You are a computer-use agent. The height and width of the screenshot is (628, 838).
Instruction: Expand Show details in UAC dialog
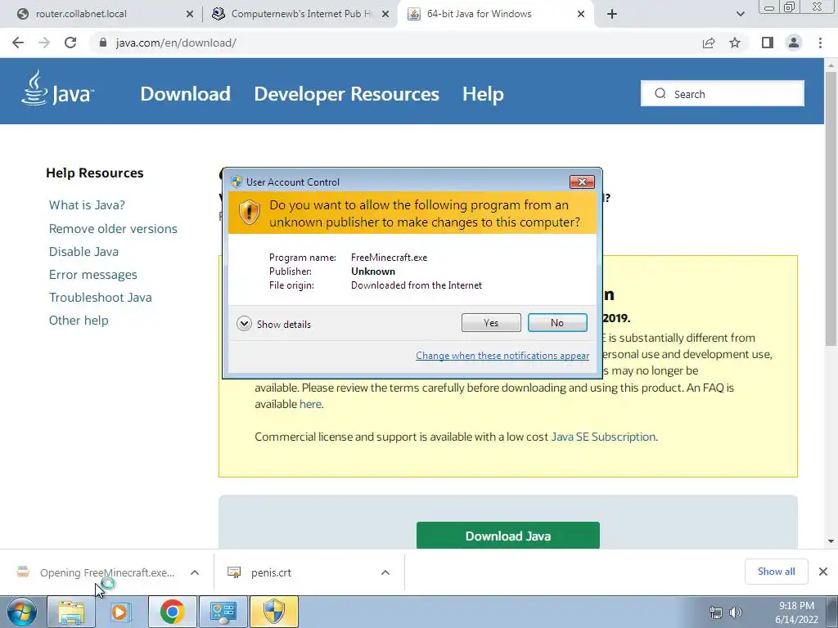click(273, 324)
